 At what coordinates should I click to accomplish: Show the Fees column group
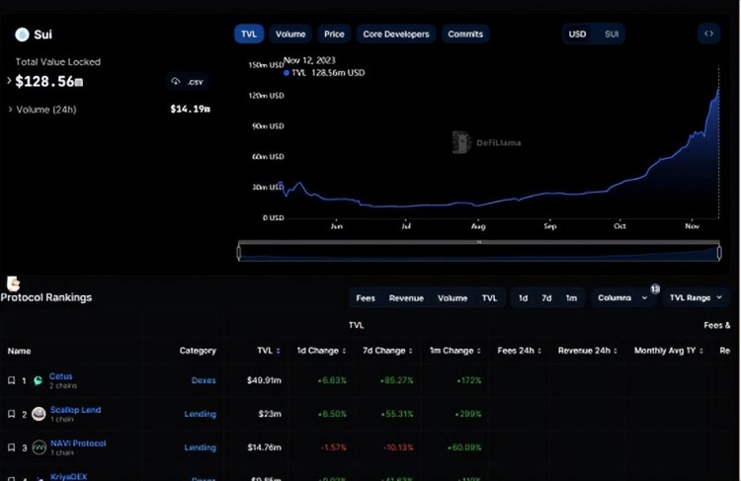pos(366,298)
